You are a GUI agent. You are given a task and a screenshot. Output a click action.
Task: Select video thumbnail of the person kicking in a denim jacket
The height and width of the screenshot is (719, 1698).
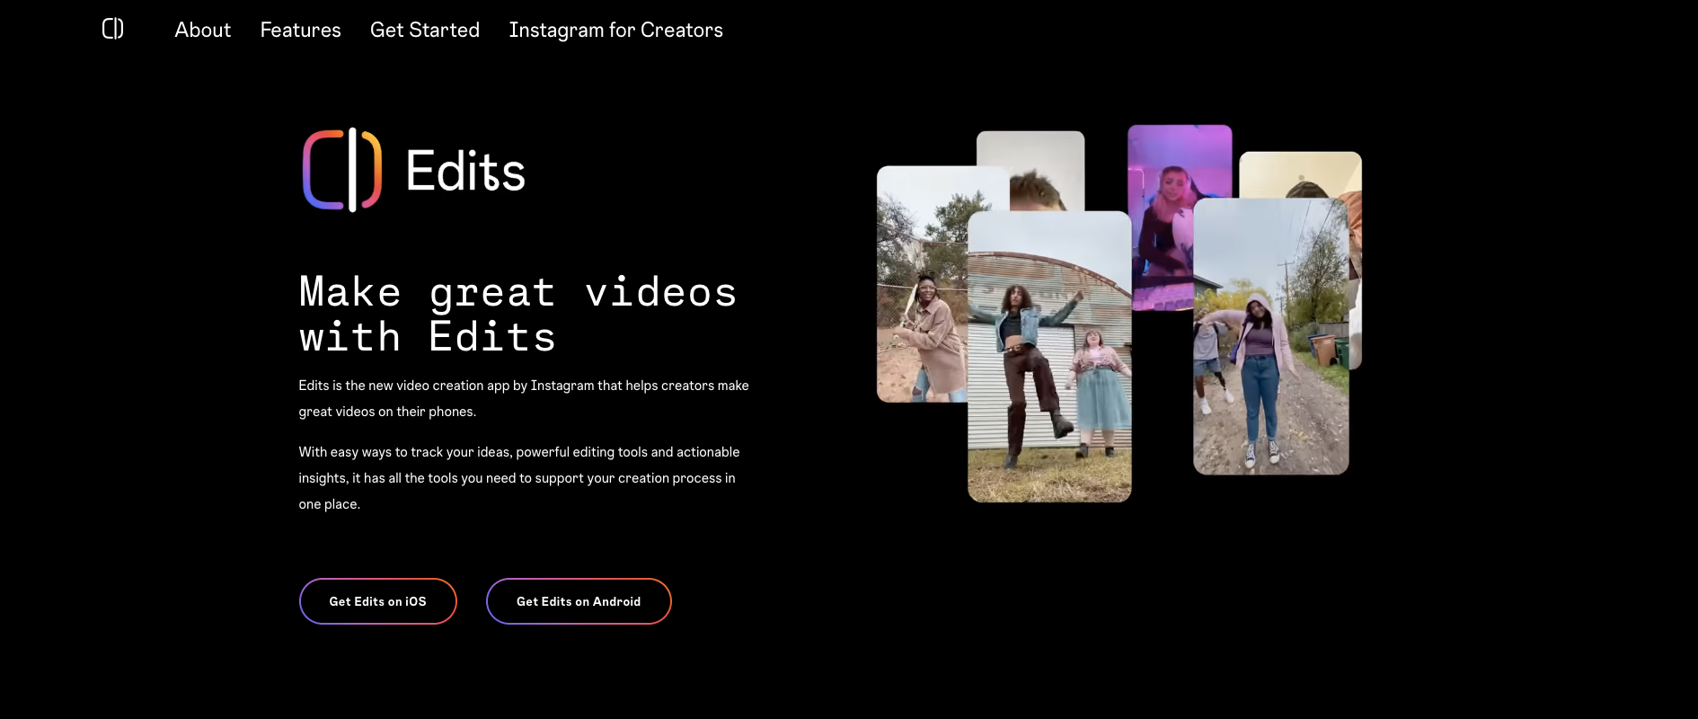[1049, 357]
